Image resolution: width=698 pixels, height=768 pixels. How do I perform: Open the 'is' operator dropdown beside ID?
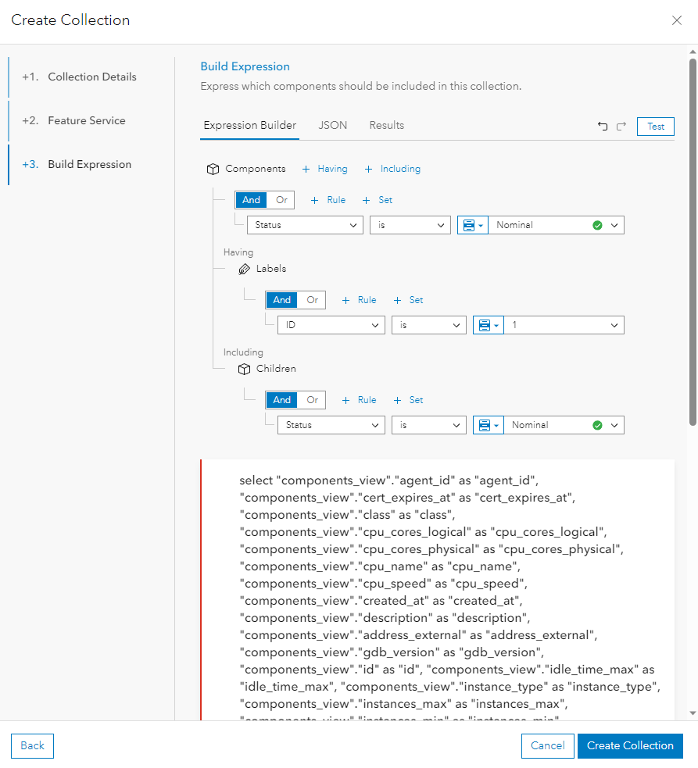(x=428, y=324)
